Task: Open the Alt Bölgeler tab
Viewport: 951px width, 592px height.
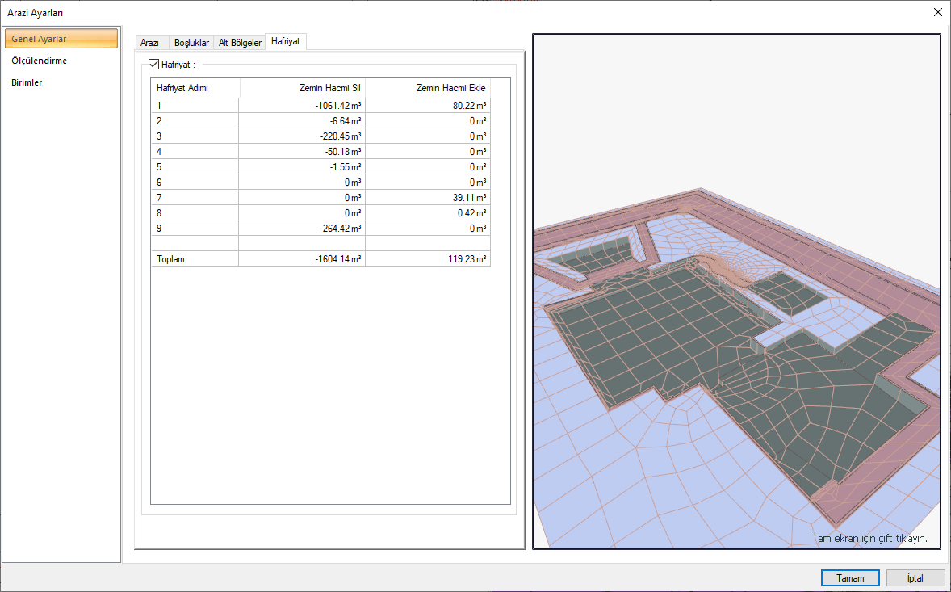Action: pyautogui.click(x=240, y=43)
